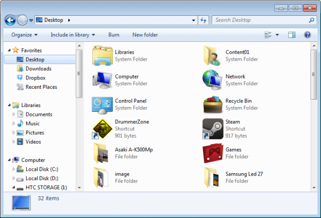
Task: Open the blue Help question mark
Action: point(307,35)
